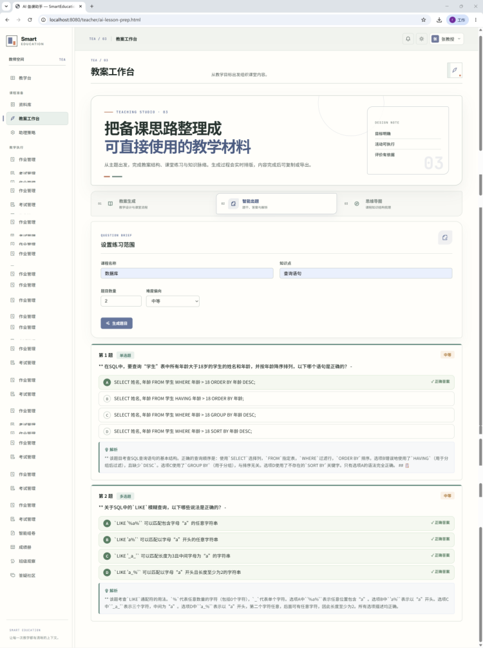Click the 教案工作台 breadcrumb in top bar
Image resolution: width=483 pixels, height=648 pixels.
pyautogui.click(x=126, y=39)
